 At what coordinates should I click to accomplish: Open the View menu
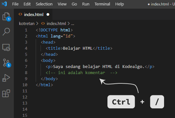(x=62, y=4)
